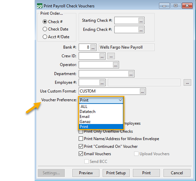This screenshot has width=196, height=181.
Task: Open lookup inside Crew ID field
Action: pos(102,56)
